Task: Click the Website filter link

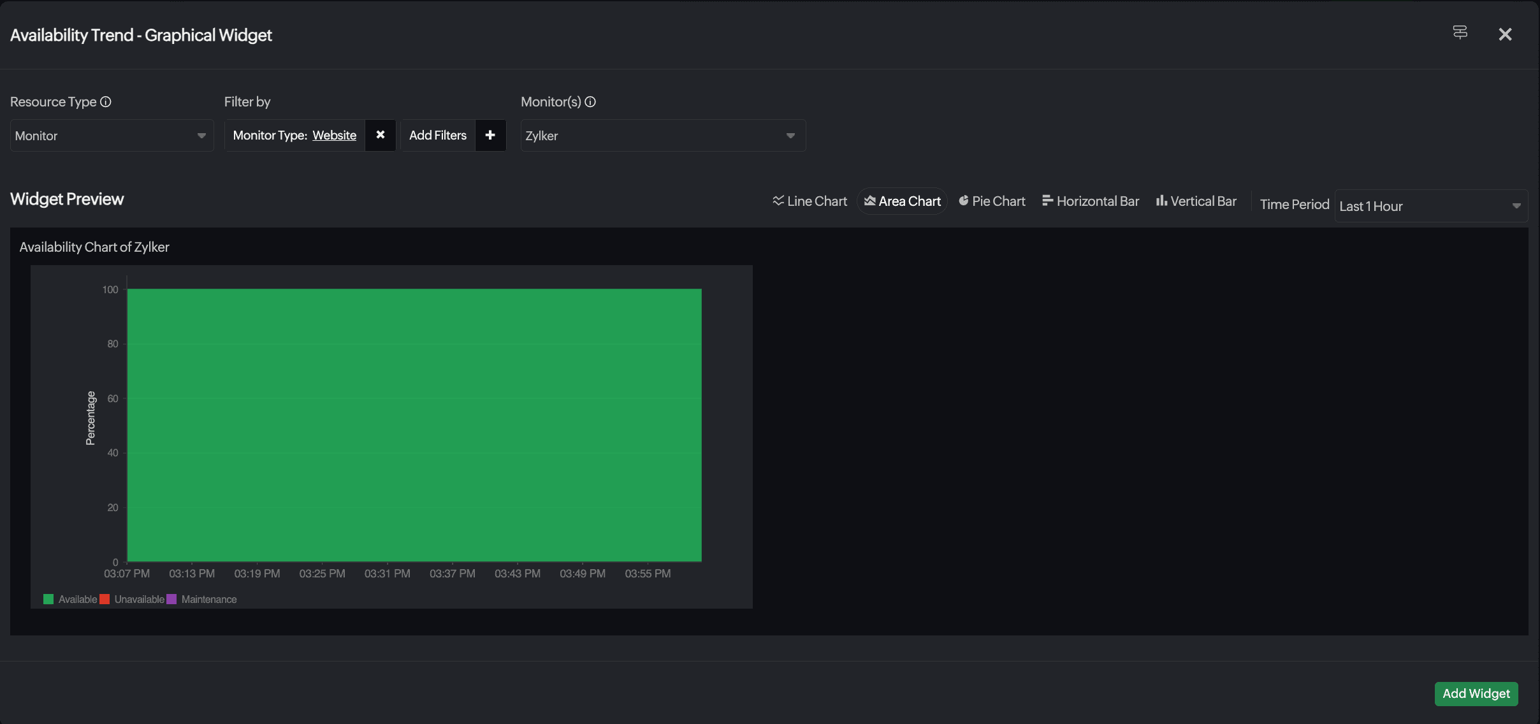Action: 334,135
